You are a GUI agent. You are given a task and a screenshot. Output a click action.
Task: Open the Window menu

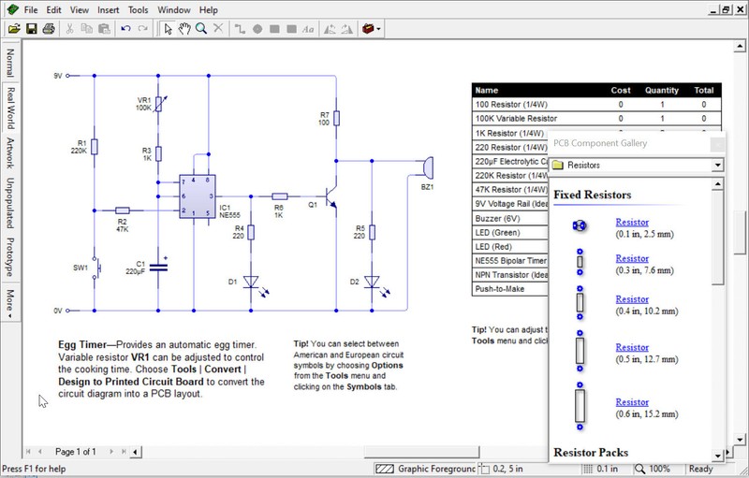[x=174, y=9]
